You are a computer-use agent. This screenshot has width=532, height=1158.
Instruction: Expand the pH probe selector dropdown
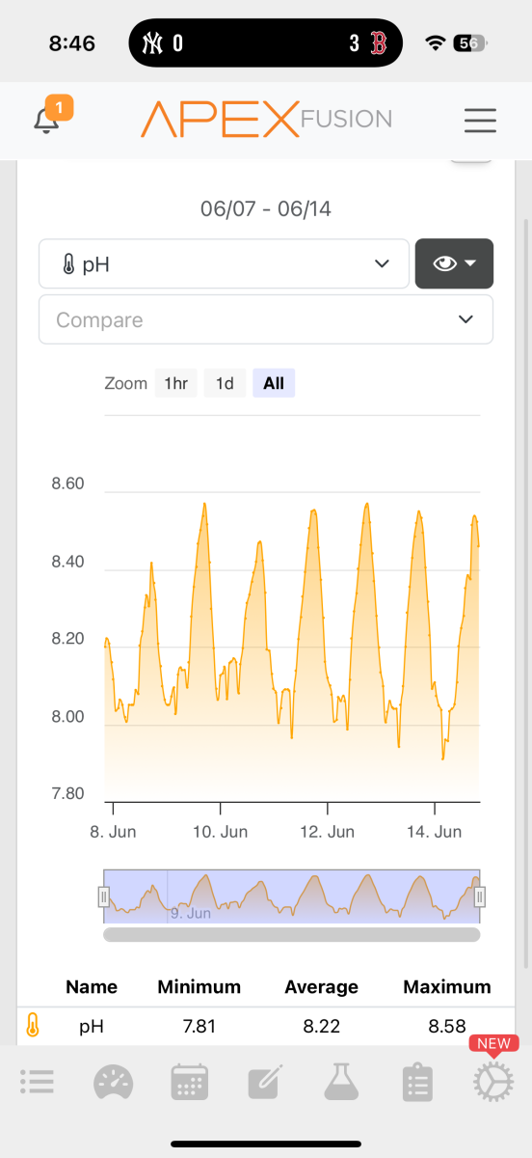click(x=224, y=263)
